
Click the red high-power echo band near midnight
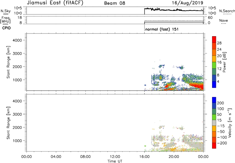[x=198, y=86]
